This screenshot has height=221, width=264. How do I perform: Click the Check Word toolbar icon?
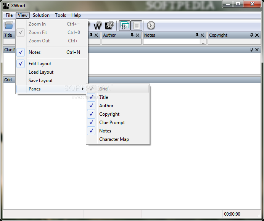click(98, 26)
